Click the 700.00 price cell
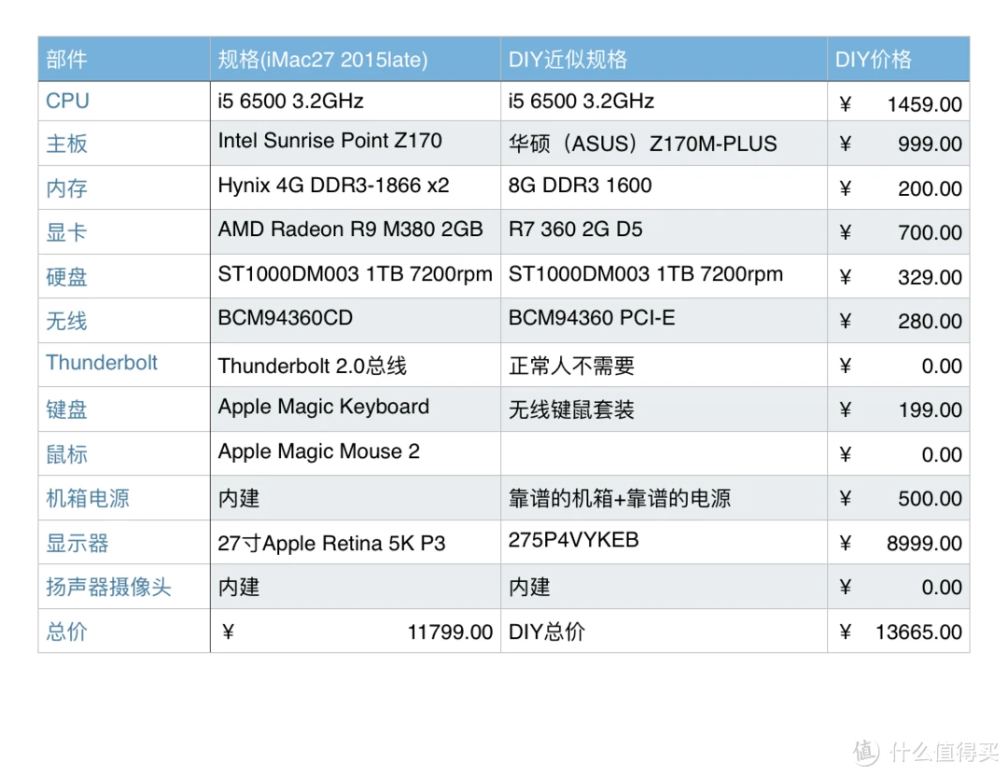The width and height of the screenshot is (1008, 776). tap(899, 232)
